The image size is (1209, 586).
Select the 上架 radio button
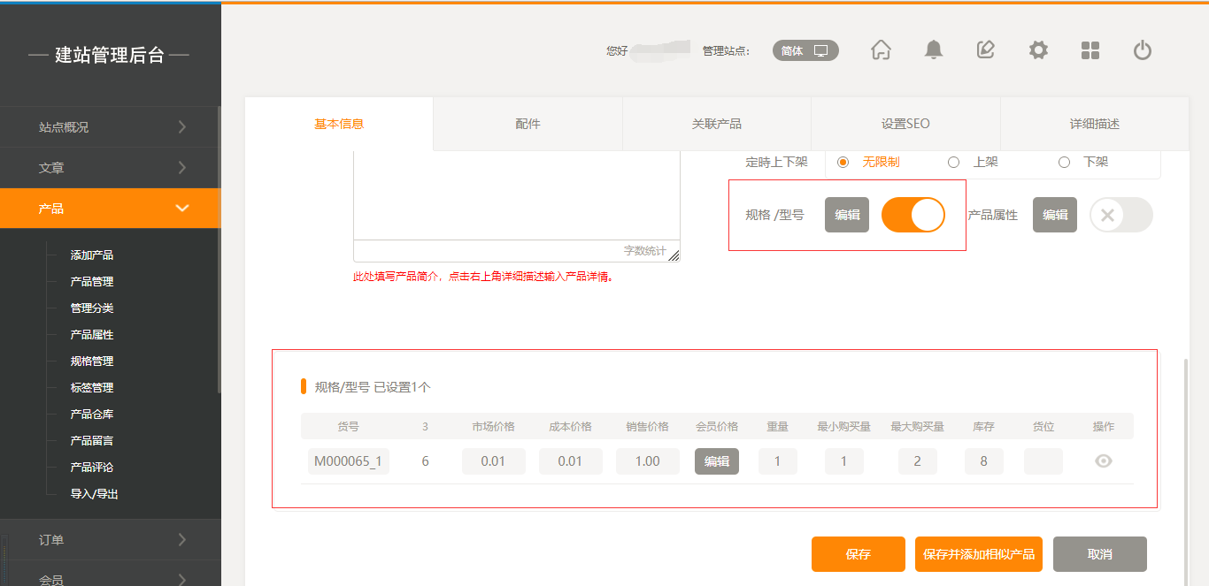coord(953,162)
